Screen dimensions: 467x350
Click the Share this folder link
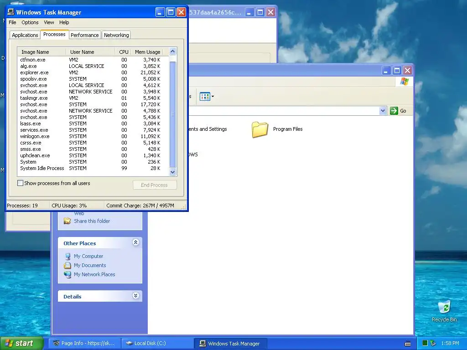(92, 221)
